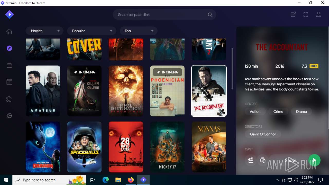Viewport: 329px width, 185px height.
Task: Click The Accountant title logo
Action: [x=282, y=47]
